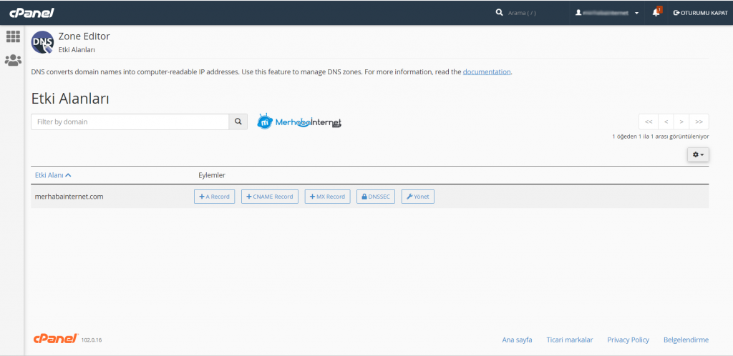This screenshot has width=733, height=356.
Task: Open the apps grid sidebar icon
Action: click(x=13, y=36)
